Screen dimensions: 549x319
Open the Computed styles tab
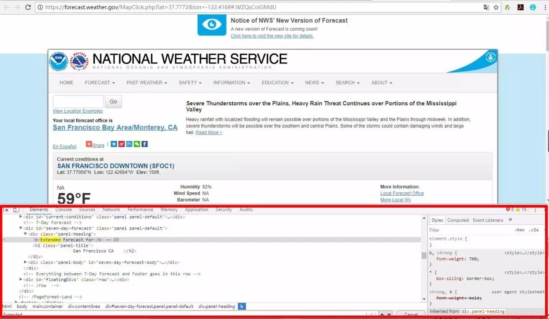pos(458,220)
